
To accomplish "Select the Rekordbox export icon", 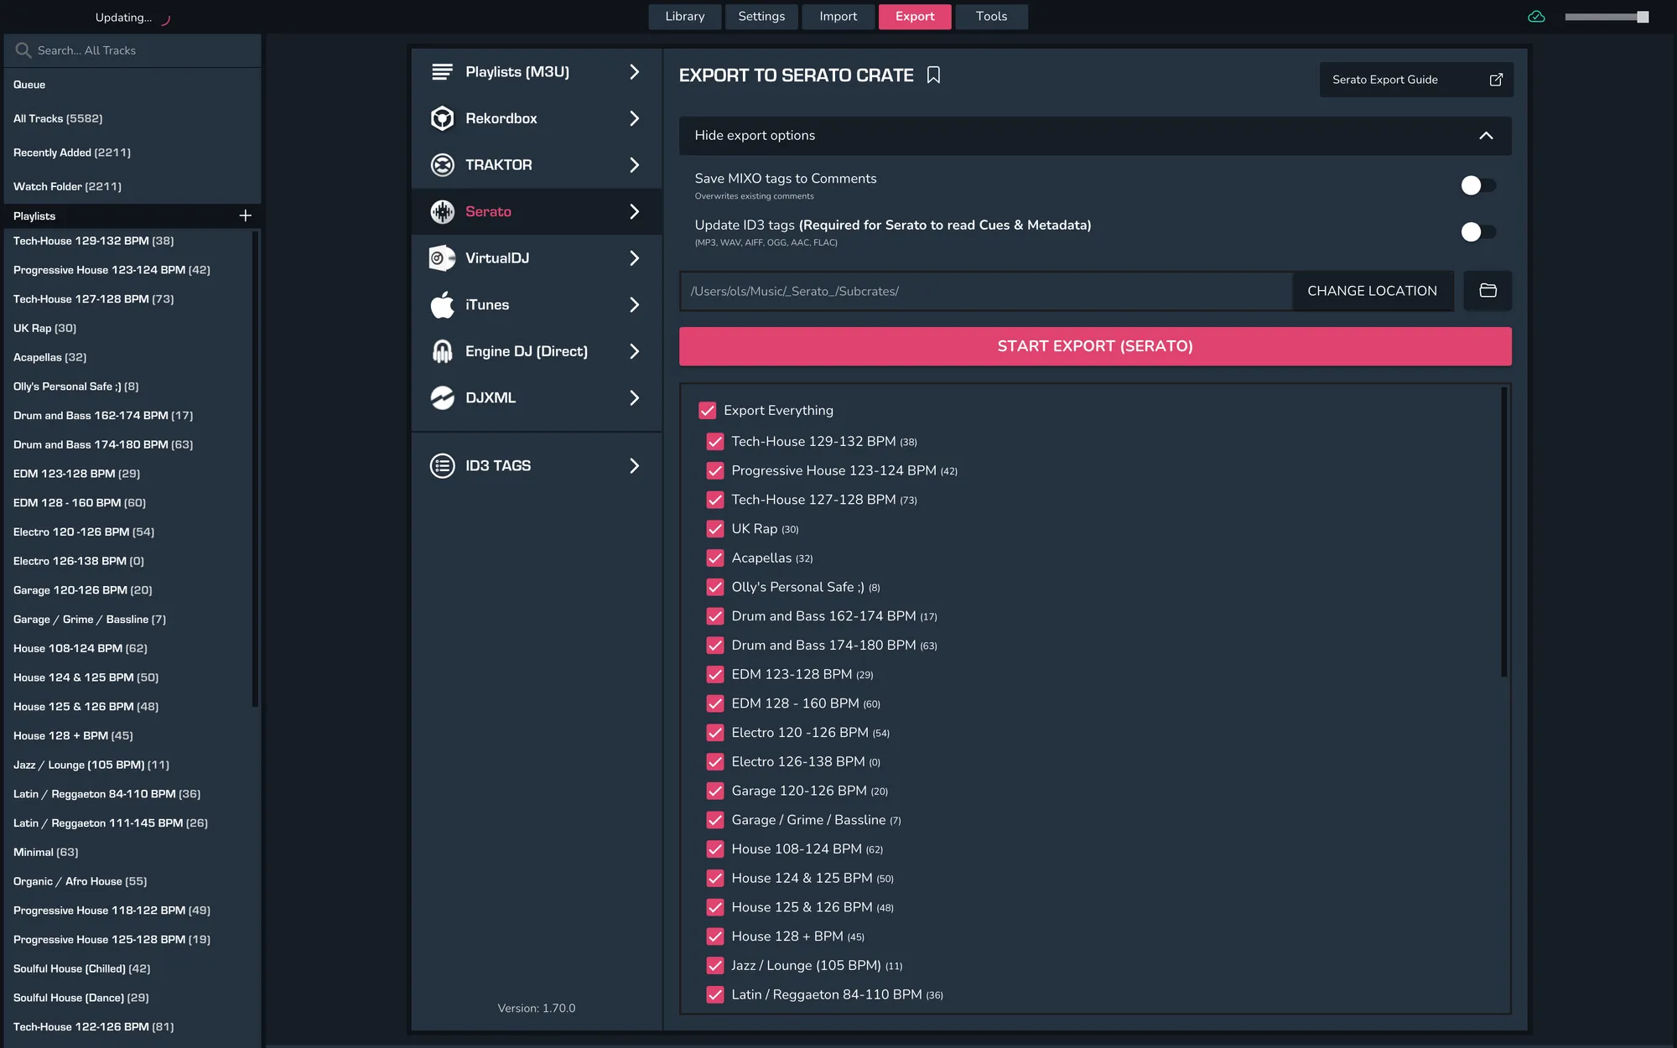I will click(442, 118).
